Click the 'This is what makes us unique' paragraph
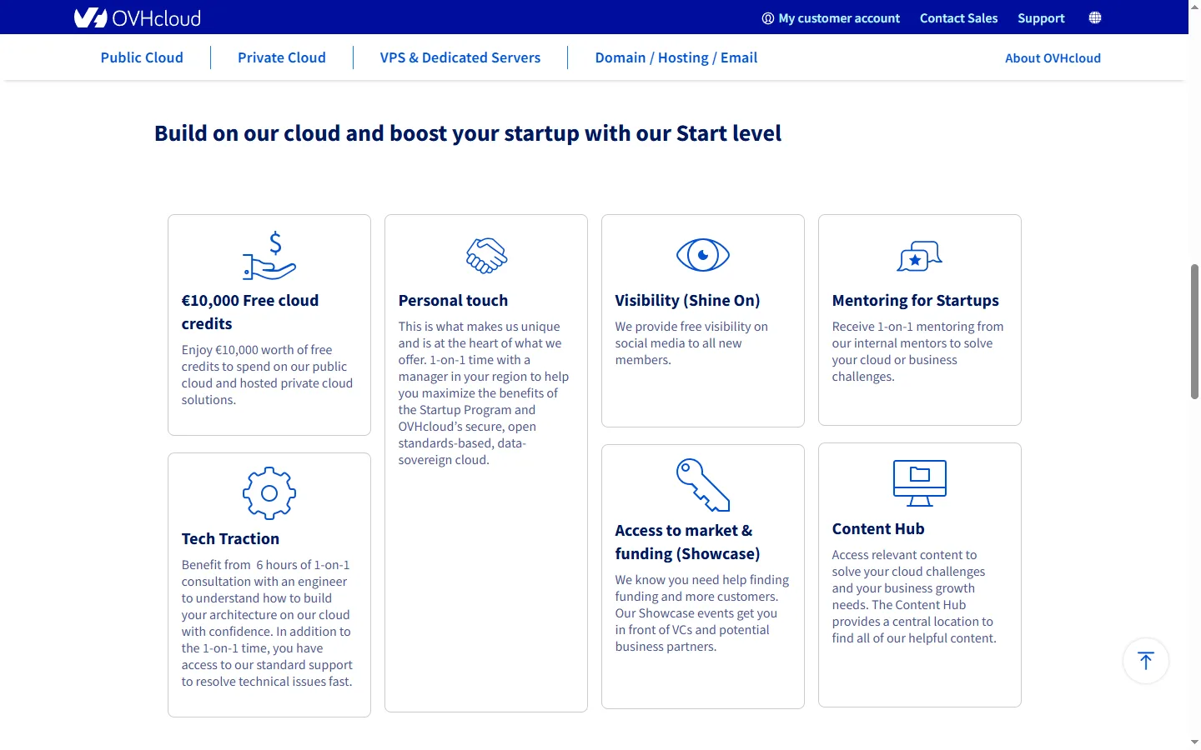The width and height of the screenshot is (1201, 750). [484, 393]
